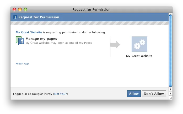Click the Manage my pages heading
183x114 pixels.
[x=41, y=39]
